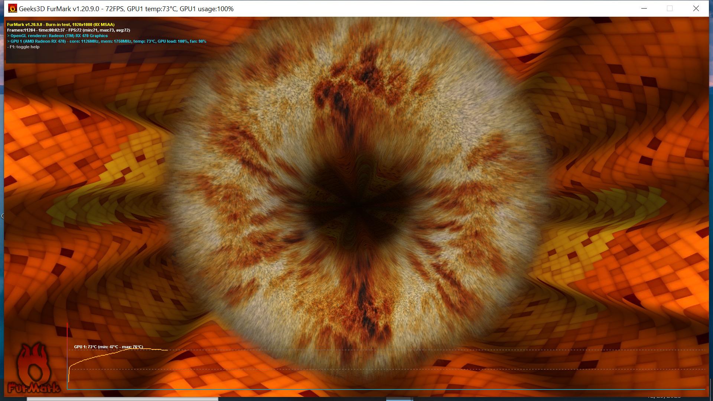Viewport: 713px width, 401px height.
Task: Click the Windows taskbar search box
Action: pos(123,399)
